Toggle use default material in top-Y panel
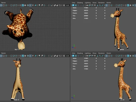 (25, 5)
